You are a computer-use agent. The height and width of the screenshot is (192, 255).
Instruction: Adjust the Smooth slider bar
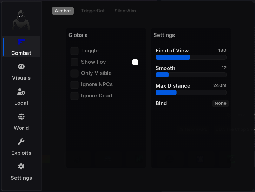[x=191, y=75]
